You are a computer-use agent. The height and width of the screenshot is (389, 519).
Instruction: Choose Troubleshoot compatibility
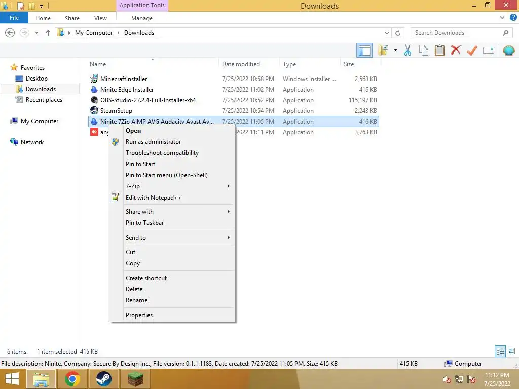point(172,153)
